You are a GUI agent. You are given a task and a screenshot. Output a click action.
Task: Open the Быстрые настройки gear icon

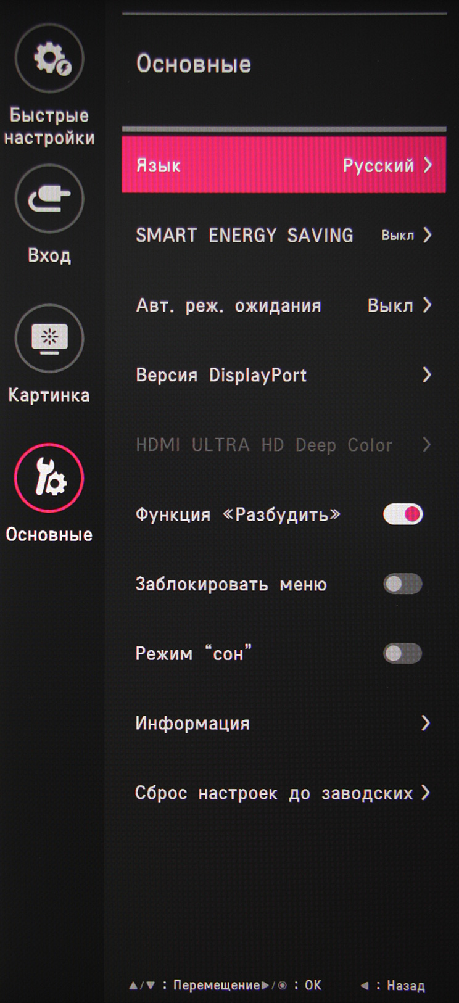pyautogui.click(x=49, y=59)
